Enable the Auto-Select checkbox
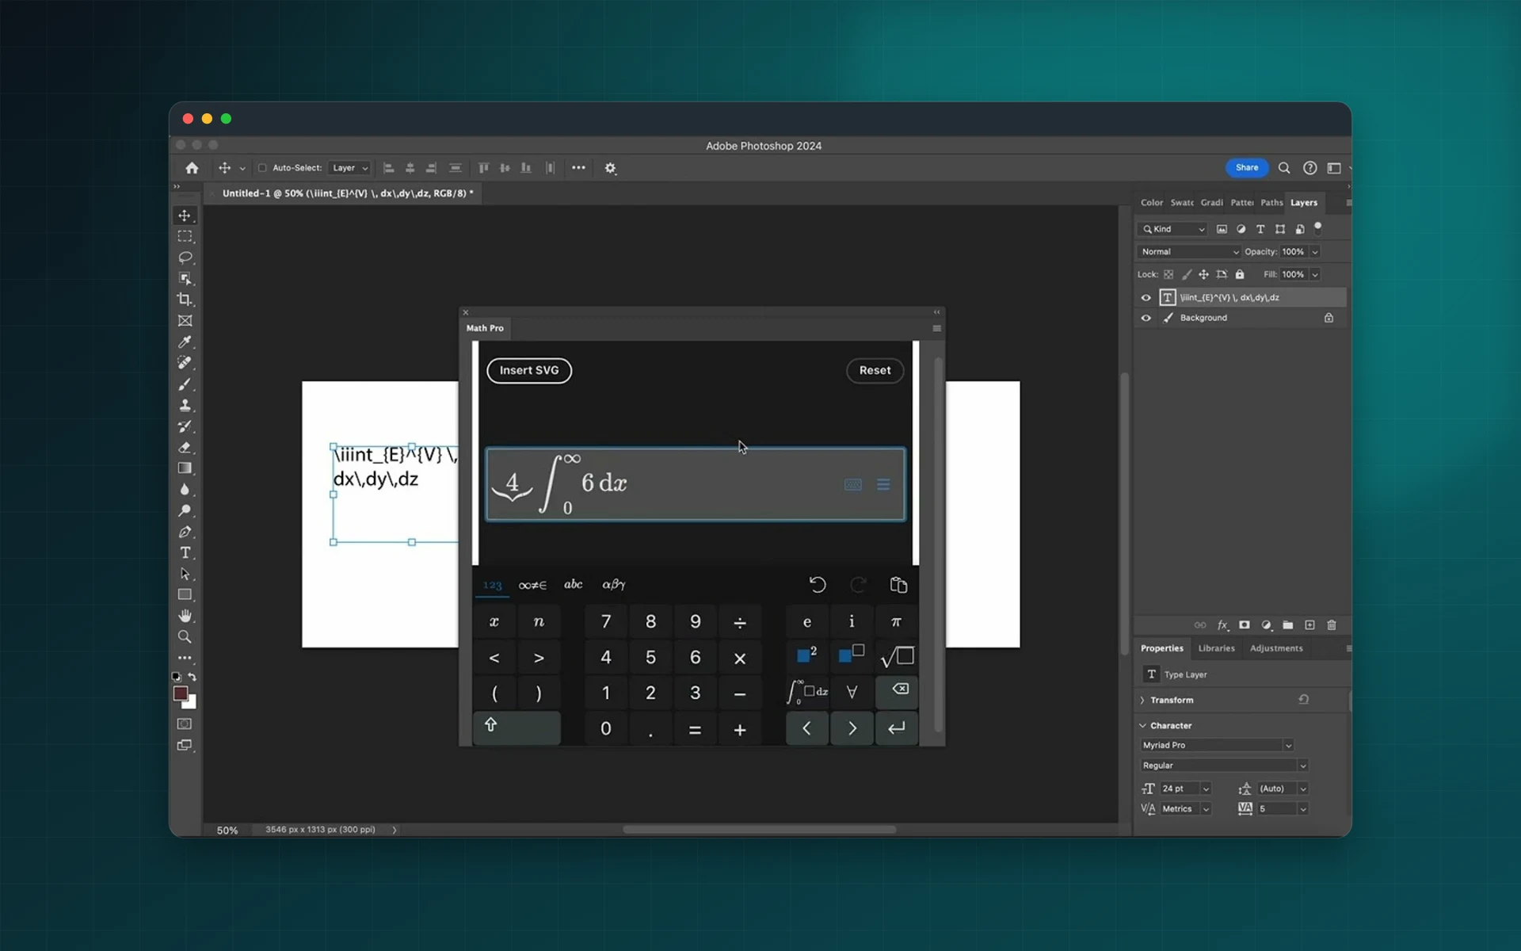Screen dimensions: 1521x951 coord(262,168)
